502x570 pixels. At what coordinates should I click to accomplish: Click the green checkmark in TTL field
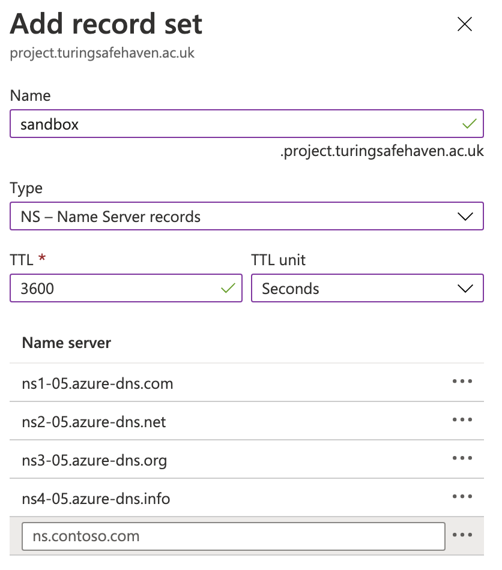(x=228, y=288)
